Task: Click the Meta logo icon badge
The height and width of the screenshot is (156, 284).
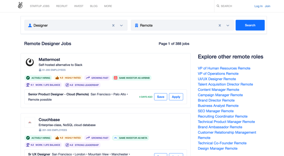Action: (116, 138)
